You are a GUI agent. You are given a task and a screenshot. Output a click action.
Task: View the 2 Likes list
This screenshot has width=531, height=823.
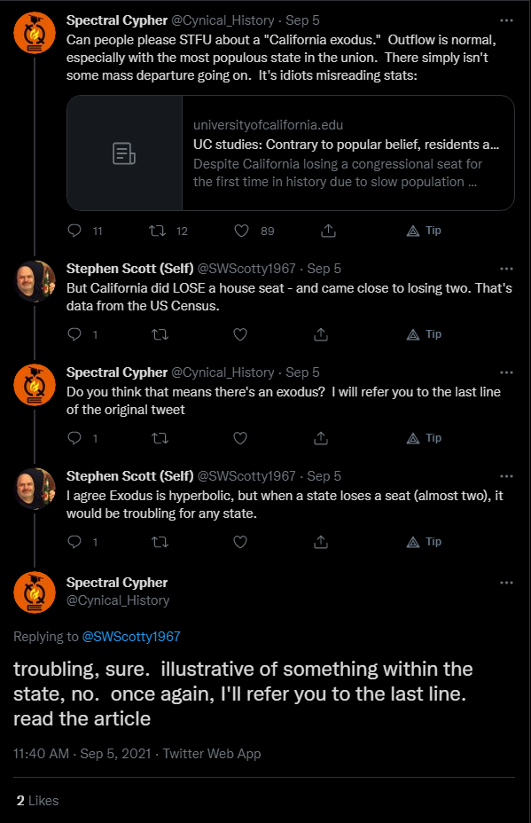[x=37, y=801]
